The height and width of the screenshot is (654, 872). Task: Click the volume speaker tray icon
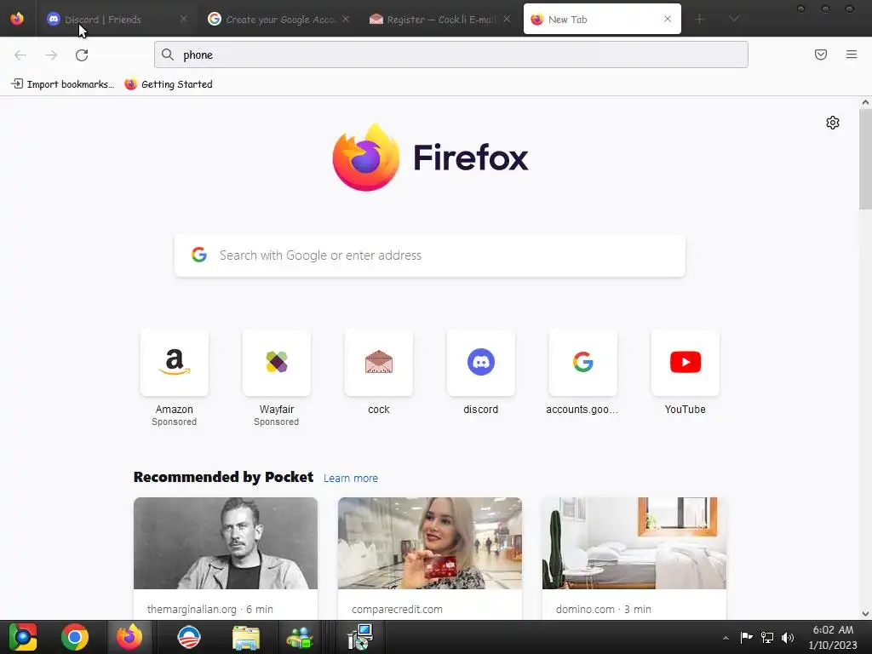point(788,637)
